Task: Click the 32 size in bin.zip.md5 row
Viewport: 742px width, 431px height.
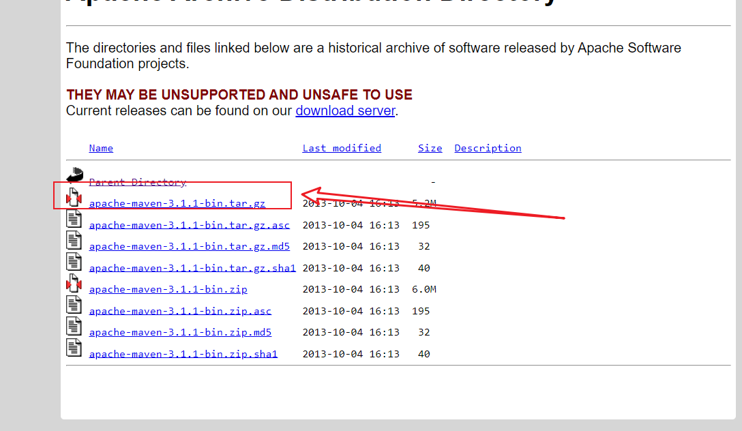Action: click(x=424, y=332)
